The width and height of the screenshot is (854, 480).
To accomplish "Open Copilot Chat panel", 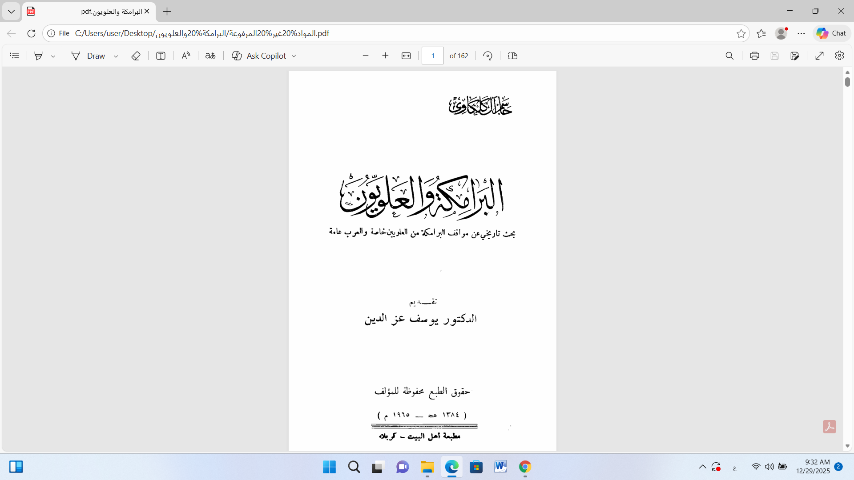I will (x=831, y=33).
